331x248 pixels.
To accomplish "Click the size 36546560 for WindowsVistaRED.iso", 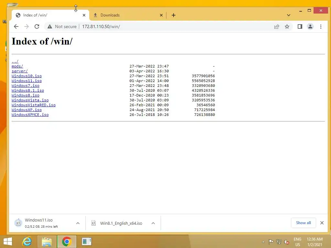I will (x=206, y=105).
